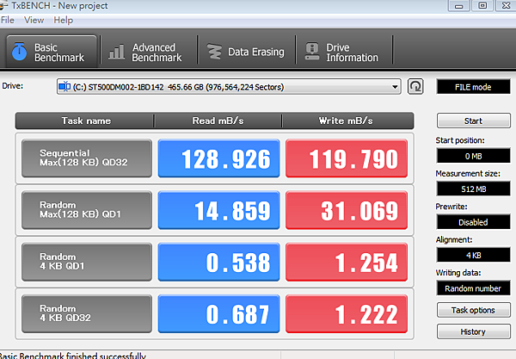This screenshot has height=359, width=516.
Task: Click the TxBENCH app icon in title bar
Action: point(3,6)
